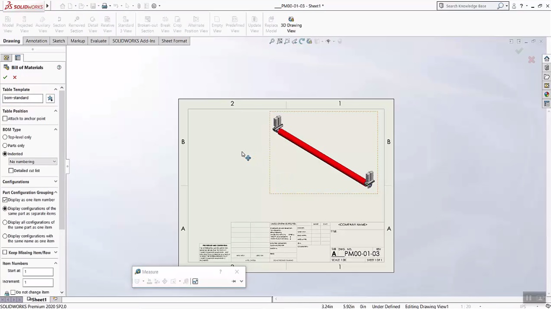
Task: Open the Evaluate tab
Action: click(98, 41)
